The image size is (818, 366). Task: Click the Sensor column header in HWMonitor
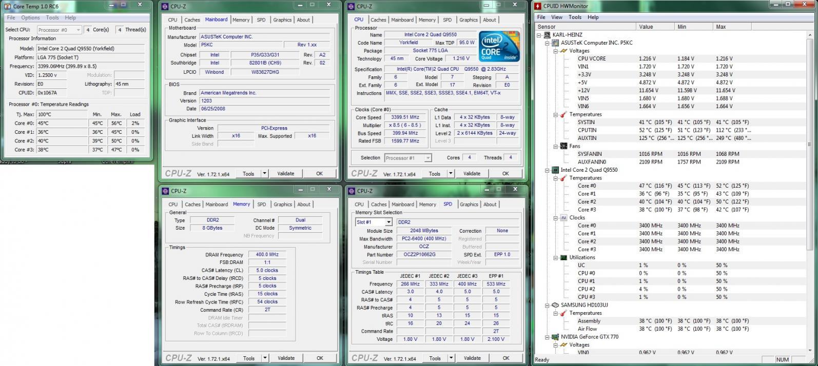585,27
